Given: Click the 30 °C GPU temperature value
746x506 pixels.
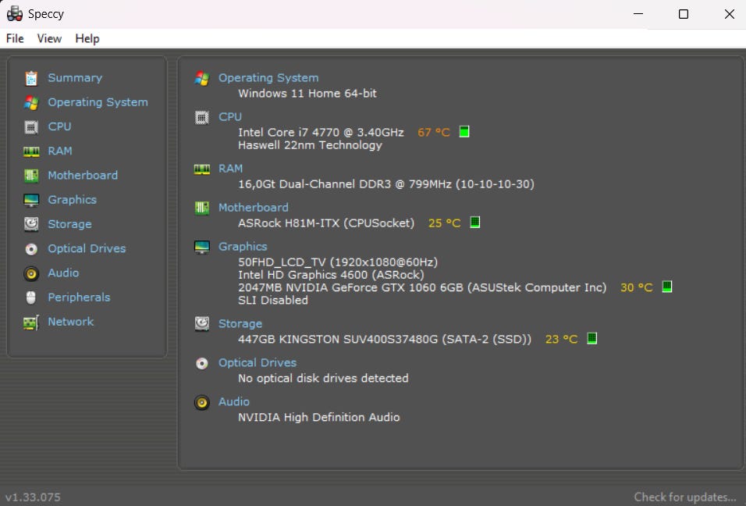Looking at the screenshot, I should click(637, 288).
